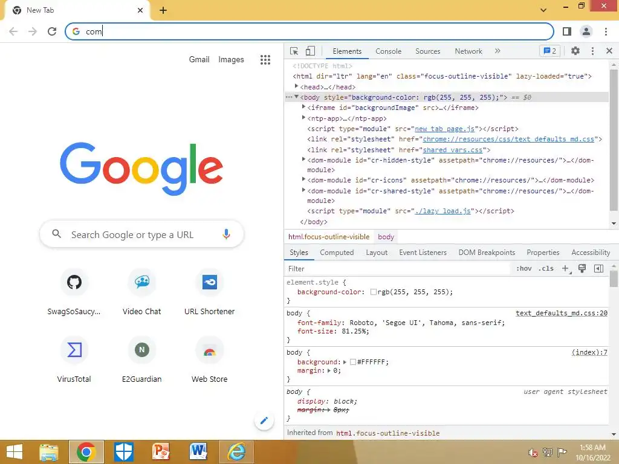Open the (index):7 source link
The width and height of the screenshot is (619, 464).
589,352
